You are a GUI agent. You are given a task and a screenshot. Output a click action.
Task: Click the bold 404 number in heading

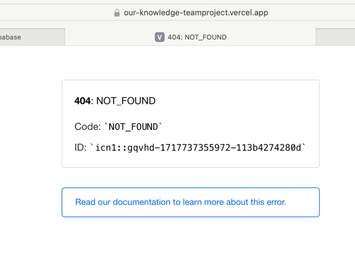(82, 101)
